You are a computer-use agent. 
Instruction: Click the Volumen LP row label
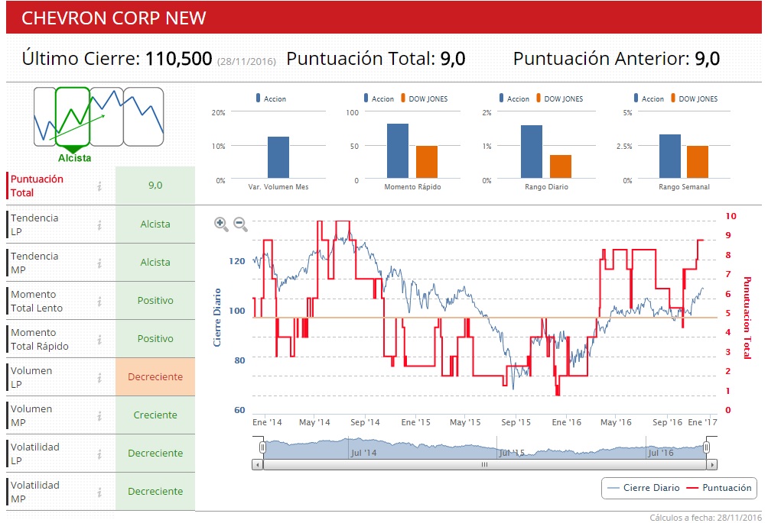coord(31,377)
